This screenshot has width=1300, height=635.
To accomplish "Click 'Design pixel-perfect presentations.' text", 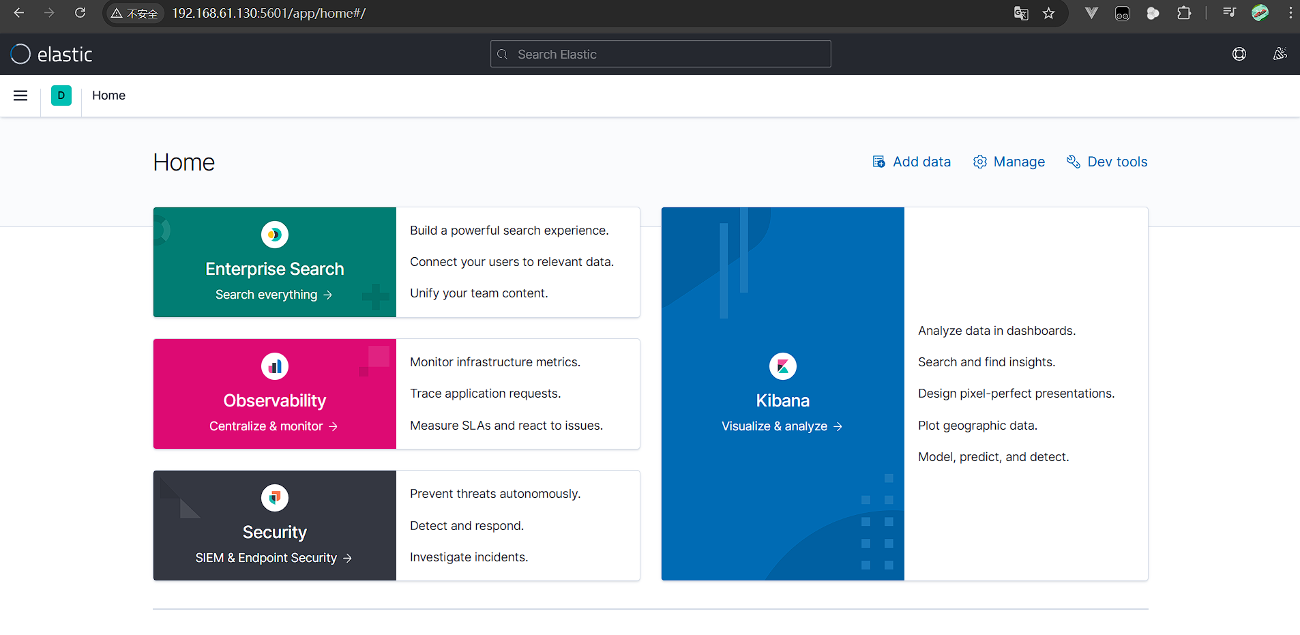I will pos(1016,394).
